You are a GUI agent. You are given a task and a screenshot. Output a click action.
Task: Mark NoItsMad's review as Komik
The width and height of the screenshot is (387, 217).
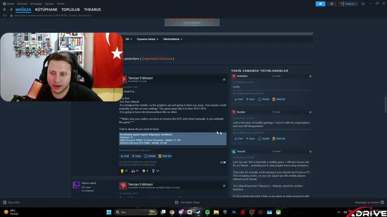coord(264,99)
